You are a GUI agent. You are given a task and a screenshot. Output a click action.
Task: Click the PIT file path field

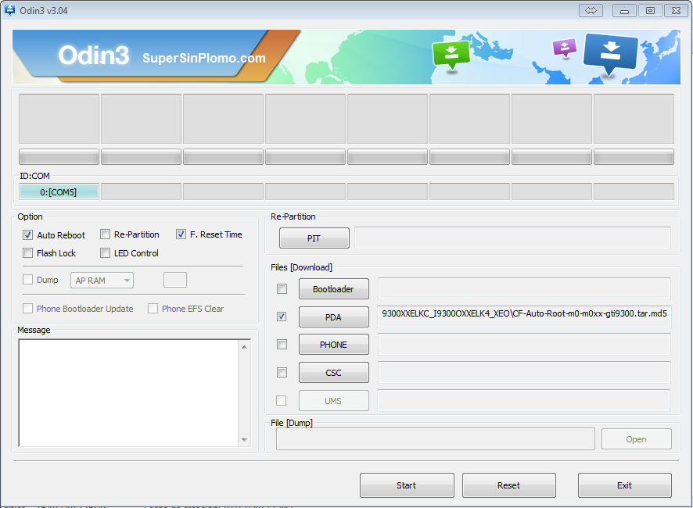pos(512,238)
